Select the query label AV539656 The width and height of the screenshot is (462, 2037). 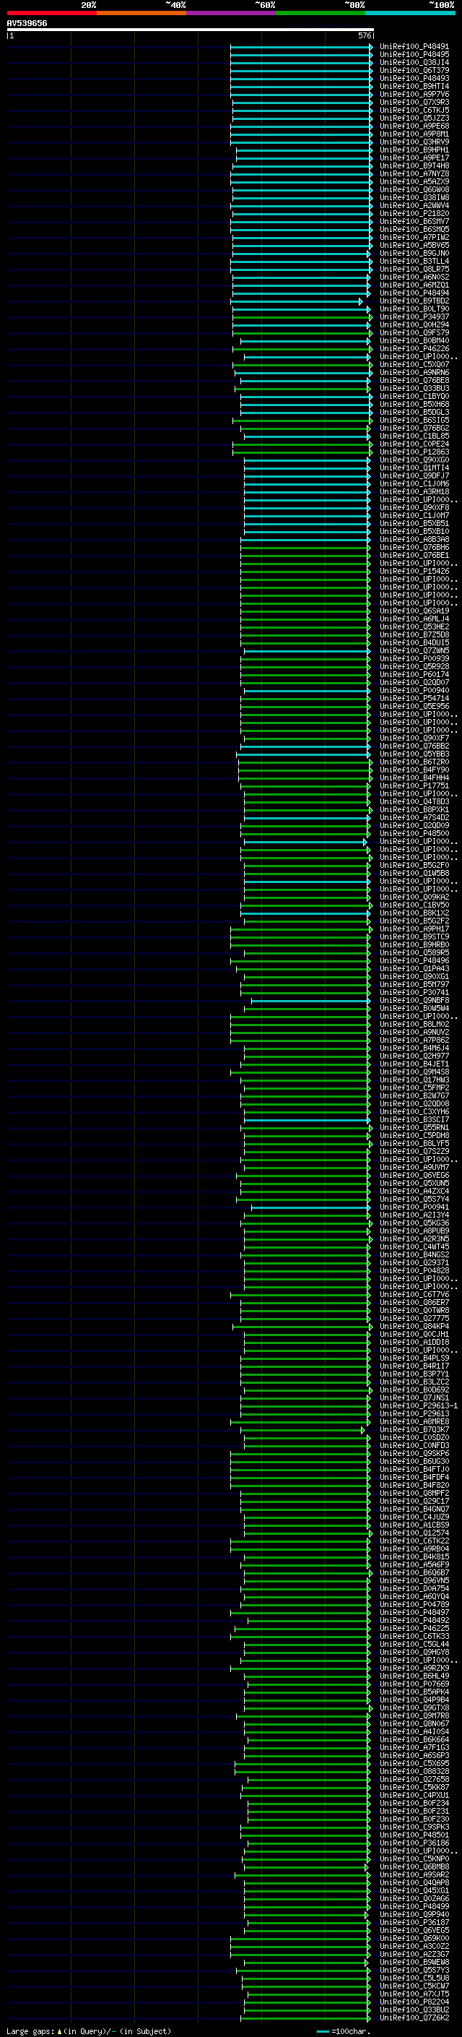27,24
